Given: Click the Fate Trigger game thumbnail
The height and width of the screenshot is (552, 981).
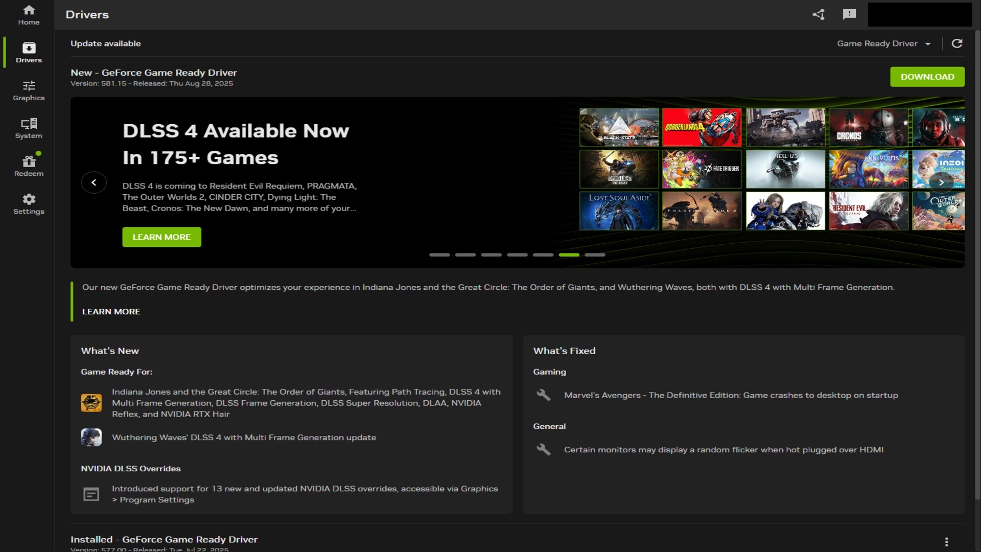Looking at the screenshot, I should tap(702, 169).
